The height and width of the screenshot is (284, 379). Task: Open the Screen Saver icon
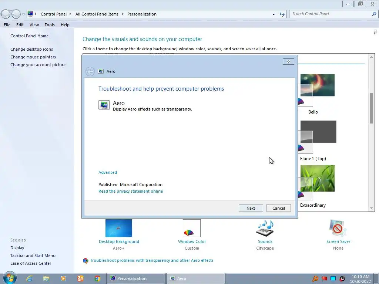(338, 228)
